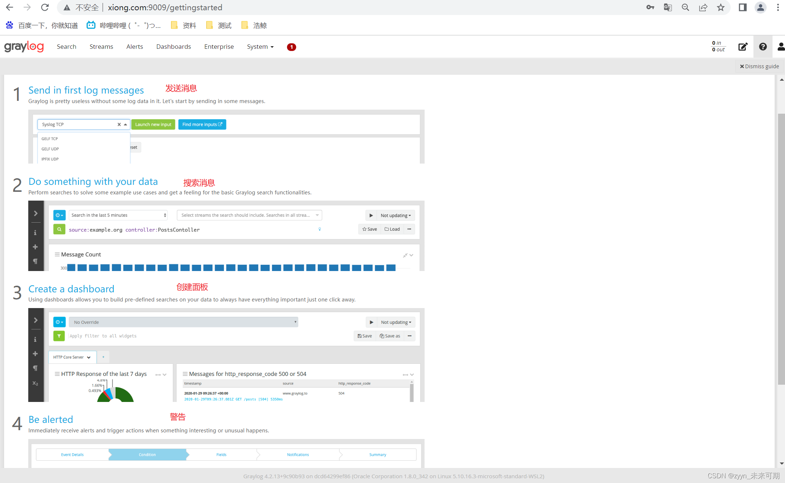Click the sidebar plus icon in step 2 image
This screenshot has height=483, width=785.
tap(35, 247)
